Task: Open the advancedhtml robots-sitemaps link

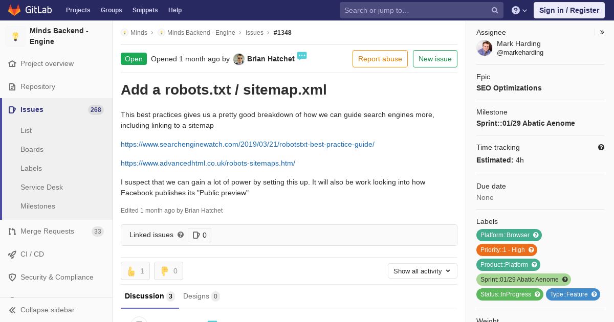Action: pos(208,163)
